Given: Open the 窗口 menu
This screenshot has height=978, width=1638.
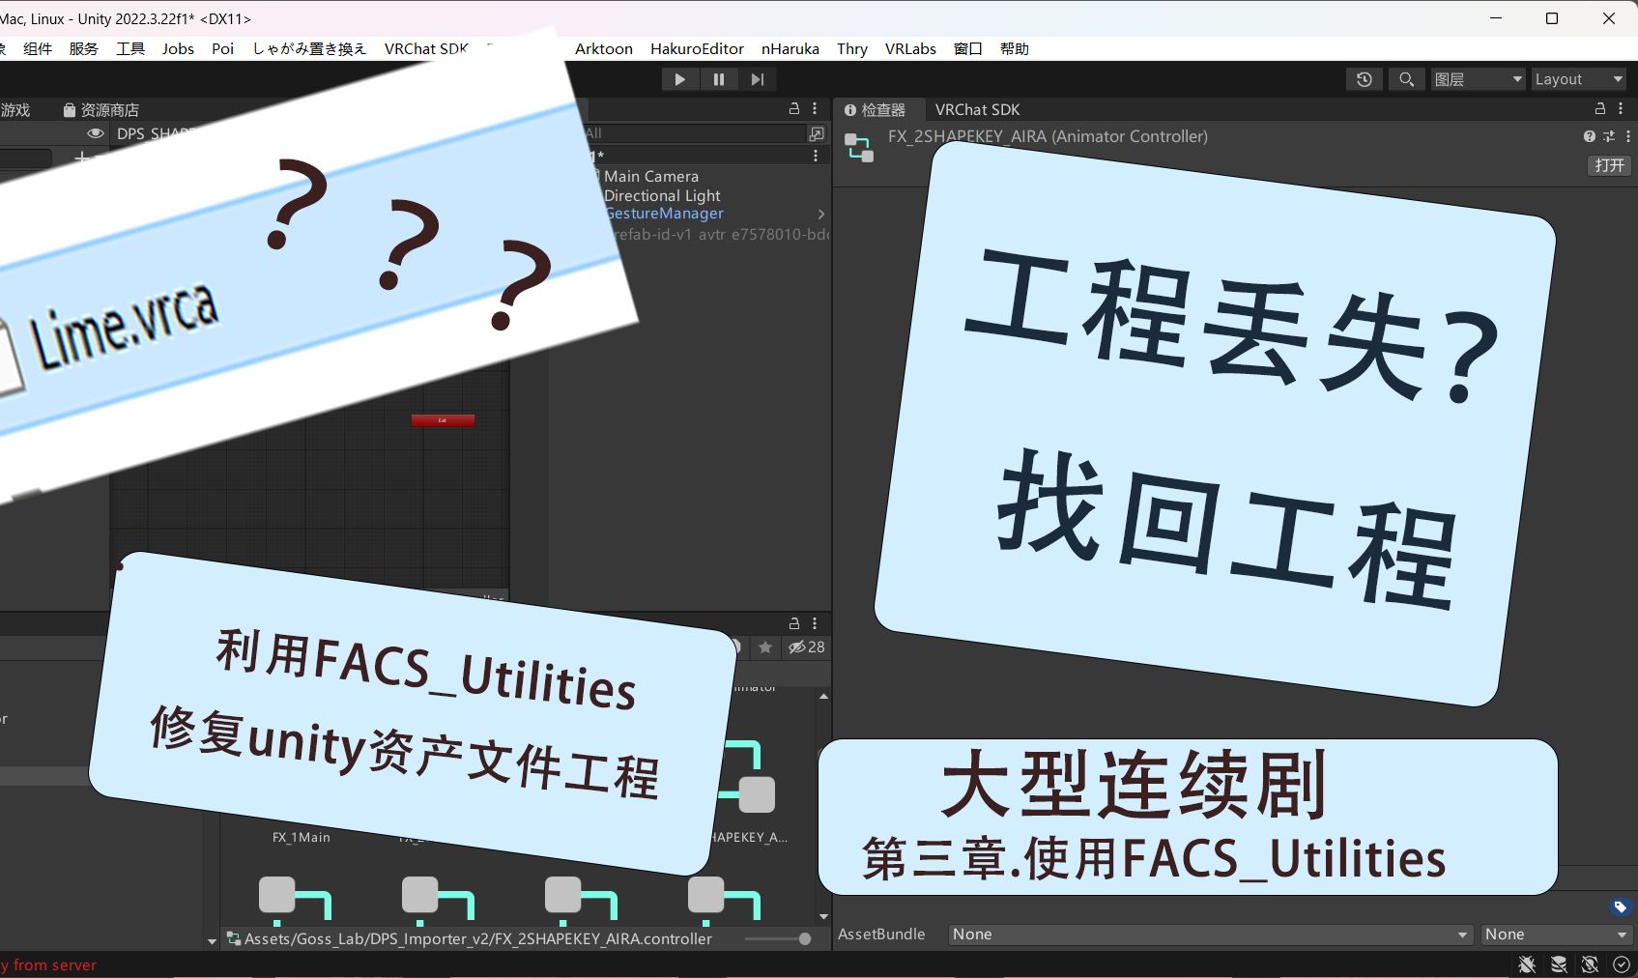Looking at the screenshot, I should pyautogui.click(x=968, y=48).
